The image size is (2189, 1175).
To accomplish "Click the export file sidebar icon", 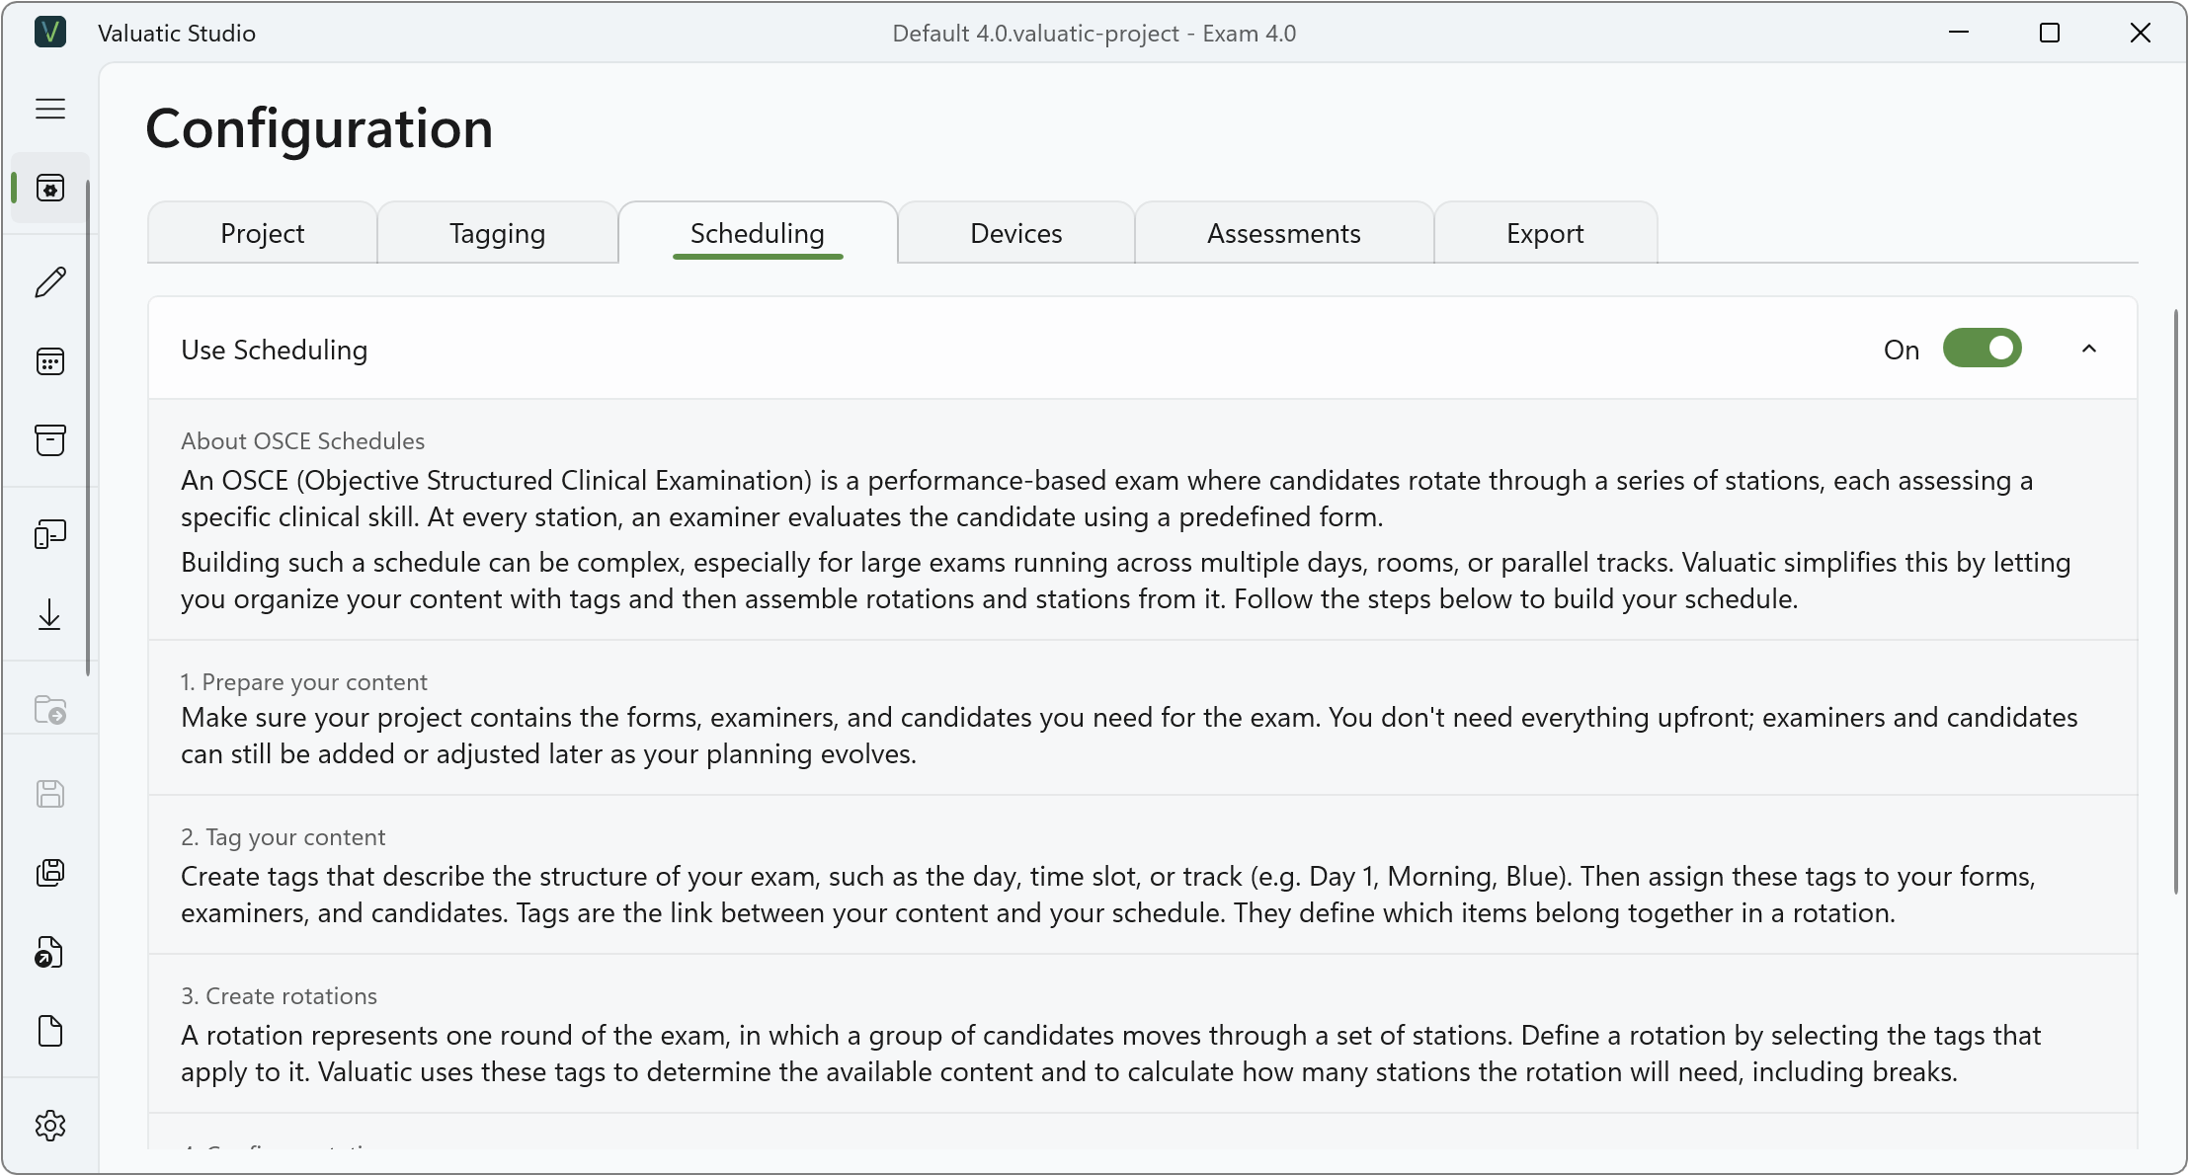I will pyautogui.click(x=50, y=952).
